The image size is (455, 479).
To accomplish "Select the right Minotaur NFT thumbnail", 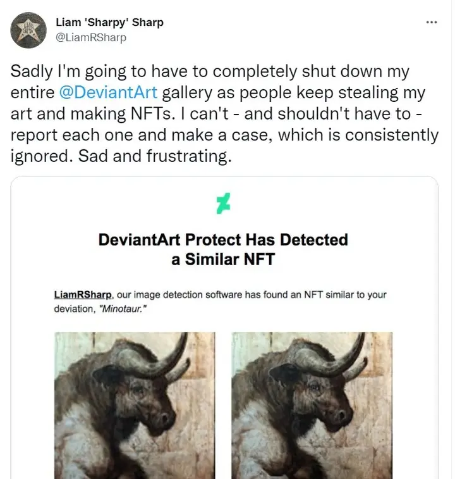I will (x=312, y=405).
